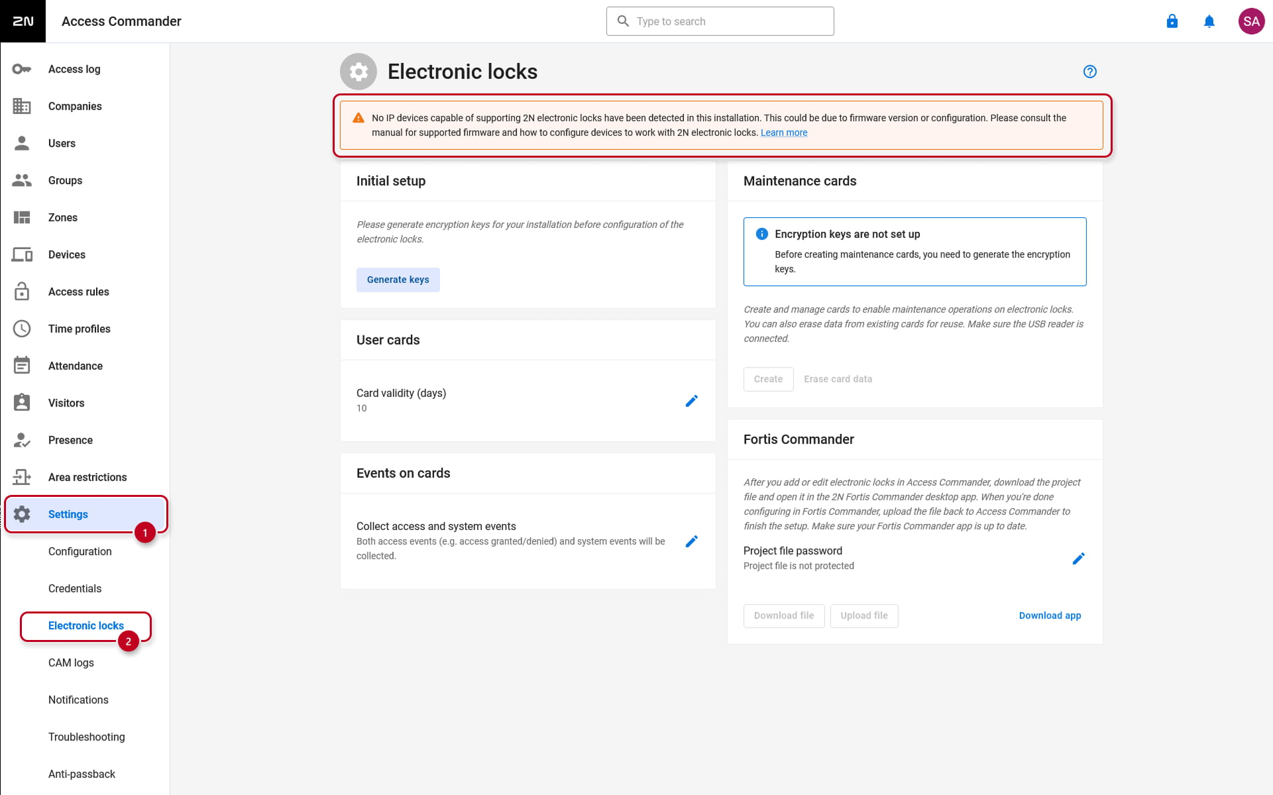1273x795 pixels.
Task: Open the Access log key icon
Action: [22, 69]
